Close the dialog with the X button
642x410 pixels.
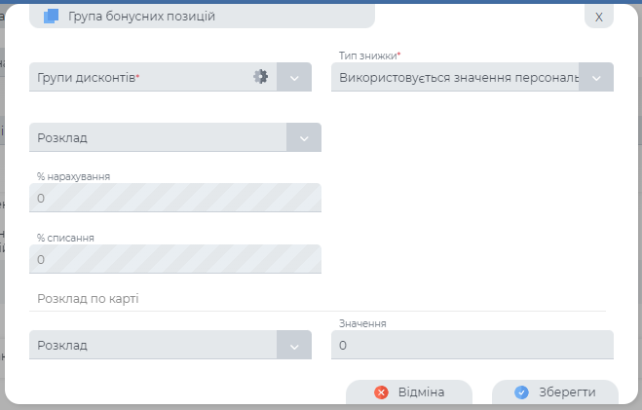click(x=598, y=17)
